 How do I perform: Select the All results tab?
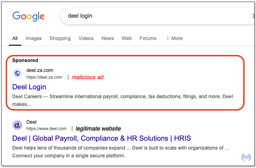point(15,38)
